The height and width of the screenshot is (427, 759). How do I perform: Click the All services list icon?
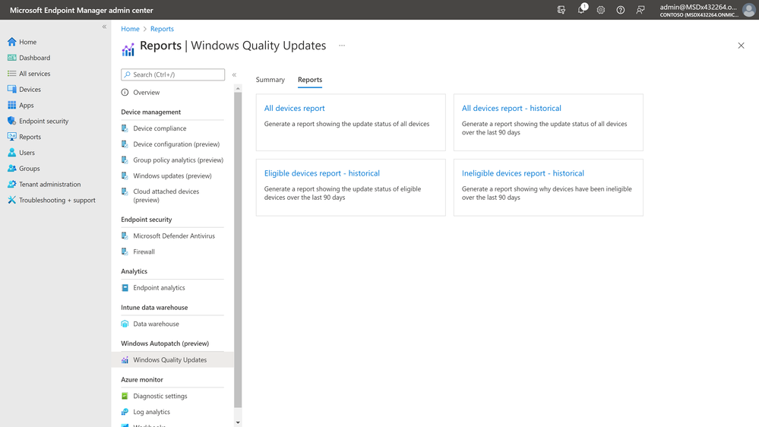pos(11,74)
